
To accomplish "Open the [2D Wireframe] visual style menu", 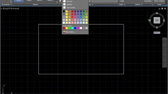I will pos(13,9).
